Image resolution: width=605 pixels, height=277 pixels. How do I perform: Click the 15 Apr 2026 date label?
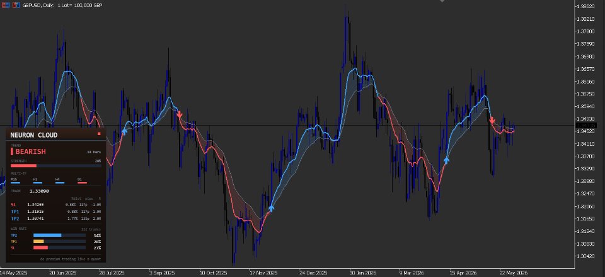pyautogui.click(x=463, y=273)
